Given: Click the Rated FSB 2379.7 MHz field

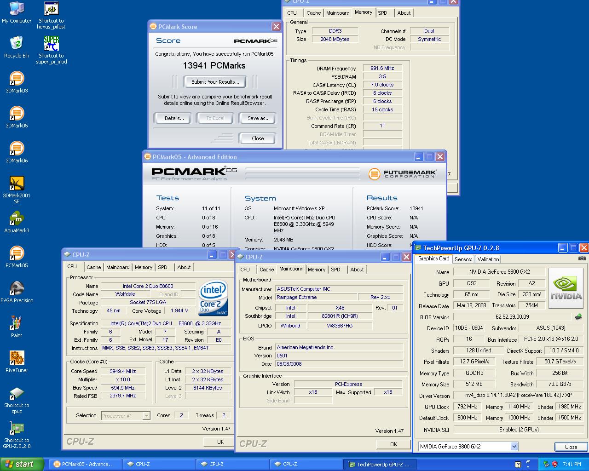Looking at the screenshot, I should point(123,396).
